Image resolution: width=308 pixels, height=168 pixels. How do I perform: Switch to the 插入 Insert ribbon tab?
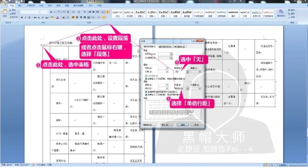click(20, 6)
